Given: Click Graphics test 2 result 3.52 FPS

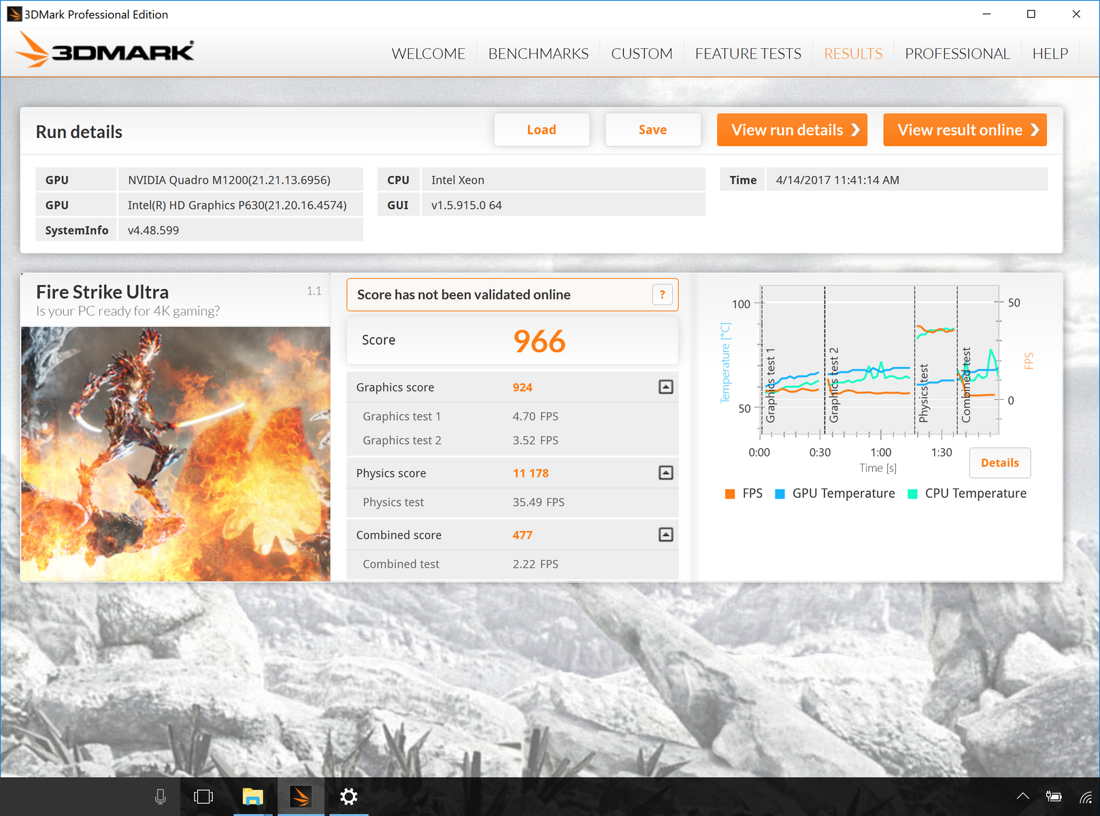Looking at the screenshot, I should [535, 441].
